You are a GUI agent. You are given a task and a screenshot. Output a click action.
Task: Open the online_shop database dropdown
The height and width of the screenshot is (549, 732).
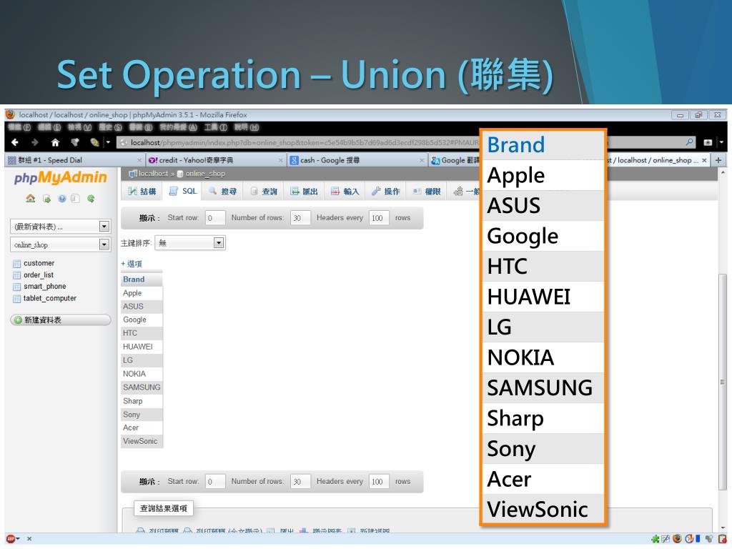point(104,244)
